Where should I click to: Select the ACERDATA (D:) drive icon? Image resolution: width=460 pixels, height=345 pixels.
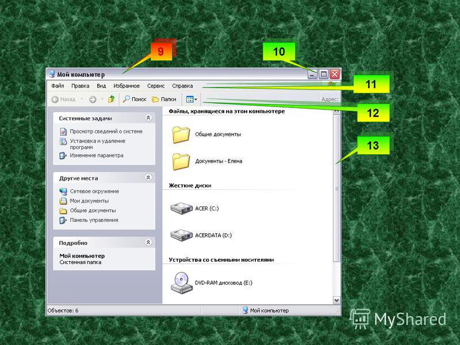point(182,235)
